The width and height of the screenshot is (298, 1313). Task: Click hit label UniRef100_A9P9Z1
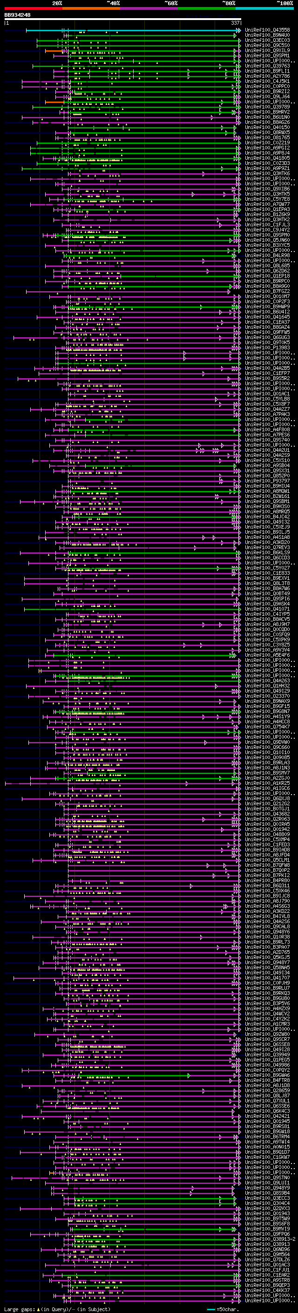point(267,168)
